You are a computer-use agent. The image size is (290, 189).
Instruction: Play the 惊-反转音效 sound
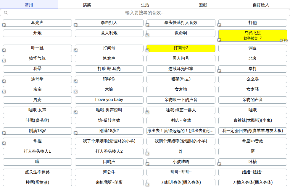pyautogui.click(x=109, y=121)
